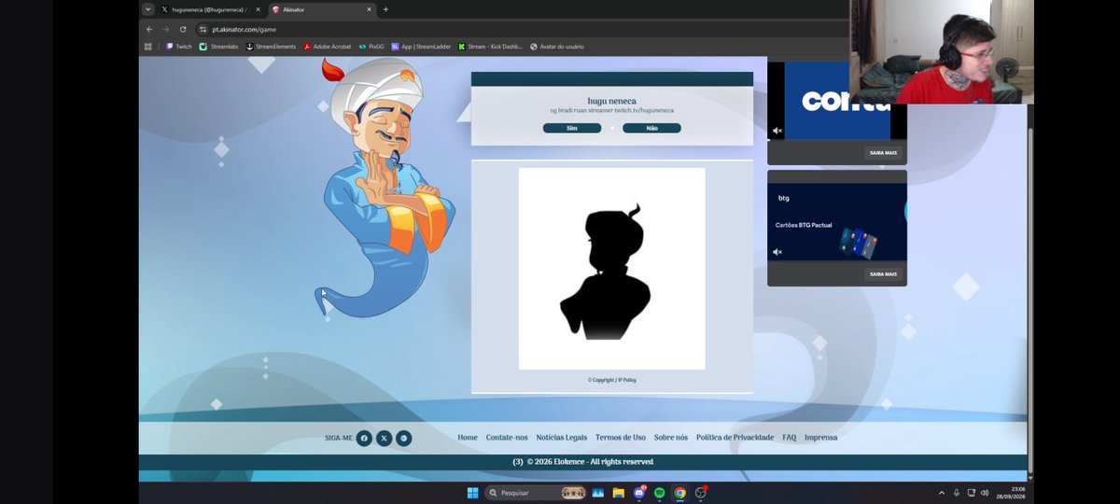Open the volume tray icon
The width and height of the screenshot is (1120, 504).
985,493
